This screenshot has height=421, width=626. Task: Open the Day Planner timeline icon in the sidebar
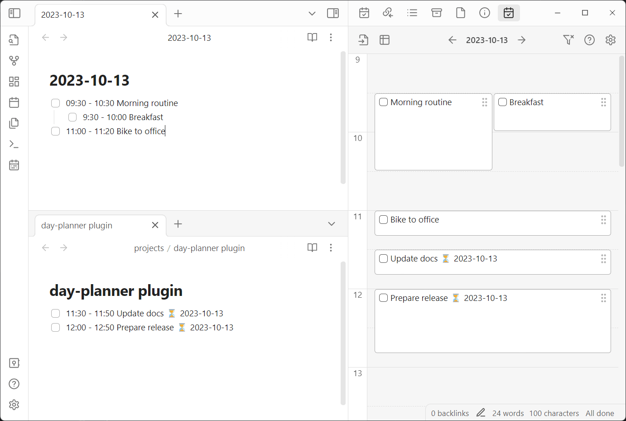pos(14,165)
